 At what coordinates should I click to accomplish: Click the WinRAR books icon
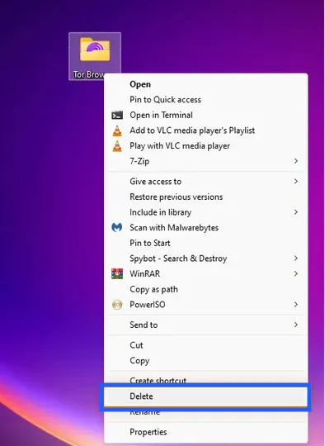click(117, 273)
